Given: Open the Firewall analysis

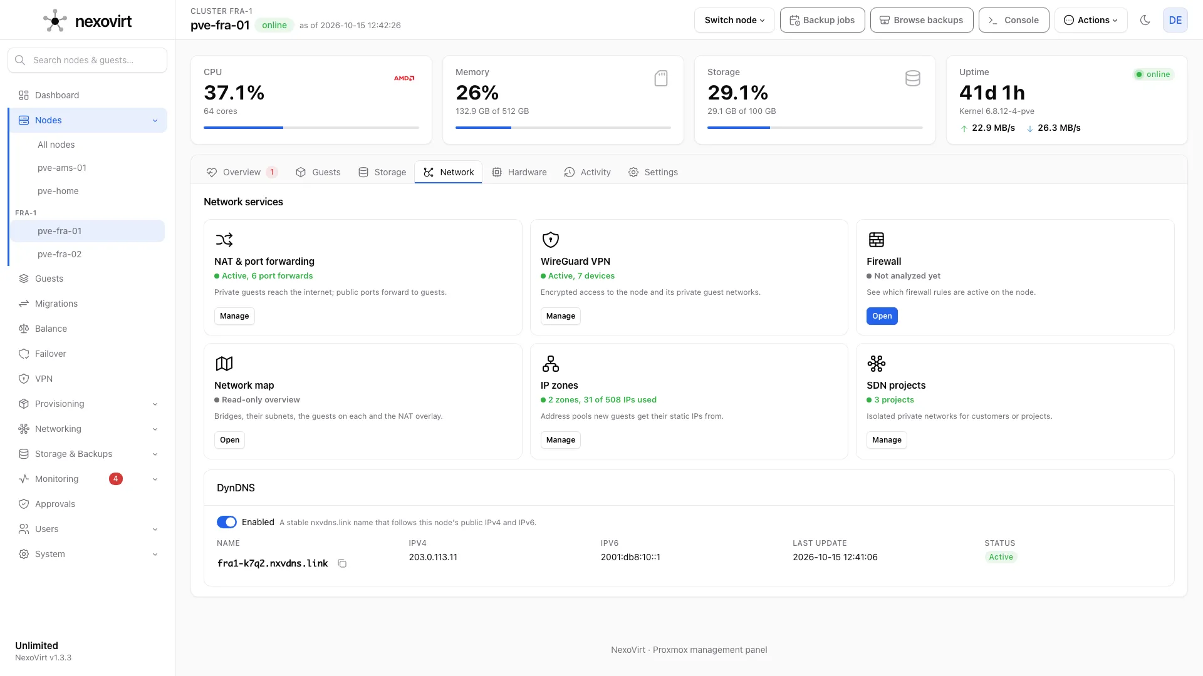Looking at the screenshot, I should tap(882, 316).
